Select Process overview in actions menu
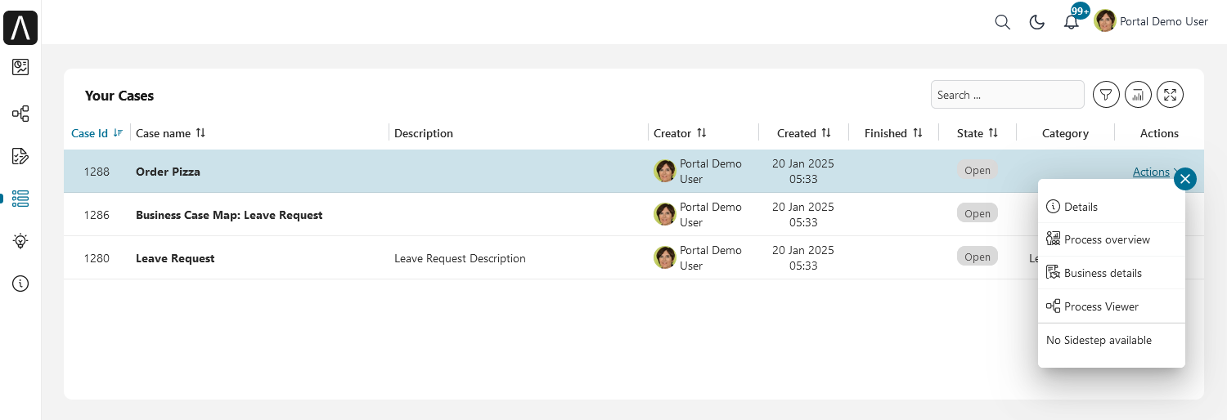The width and height of the screenshot is (1227, 420). pos(1112,239)
